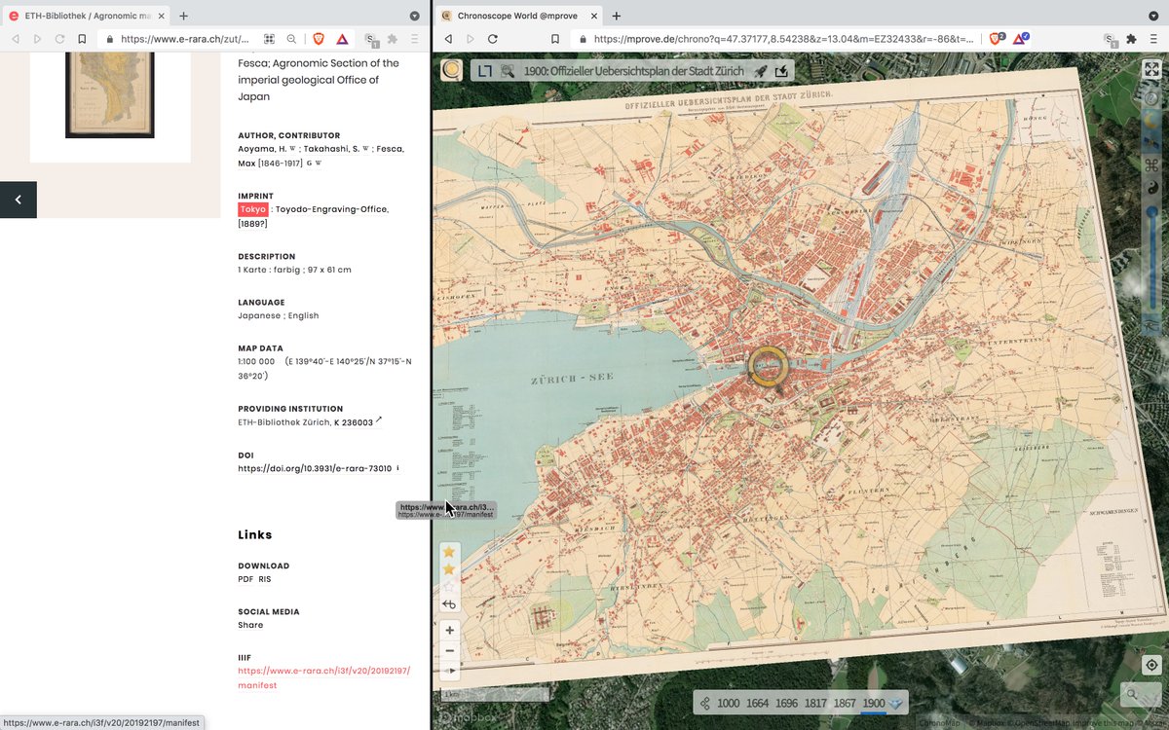1169x730 pixels.
Task: Click the vertical slider handle in the right map toolbar
Action: point(1151,212)
